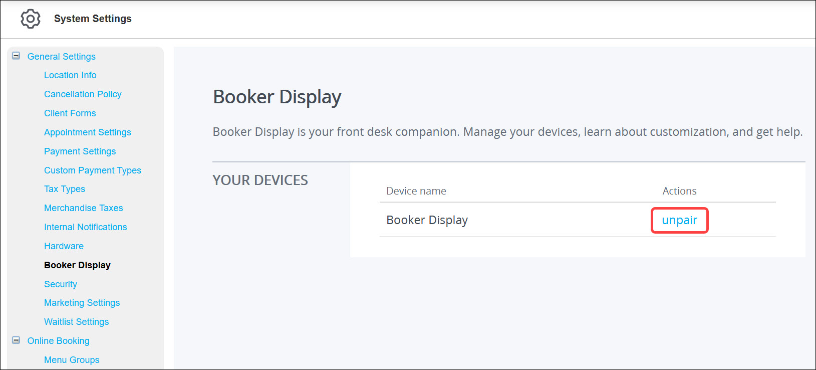Viewport: 816px width, 370px height.
Task: Click the unpair link for Booker Display
Action: point(679,220)
